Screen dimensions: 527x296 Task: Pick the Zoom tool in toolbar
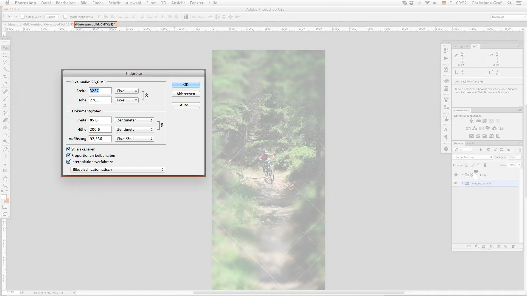tap(5, 186)
